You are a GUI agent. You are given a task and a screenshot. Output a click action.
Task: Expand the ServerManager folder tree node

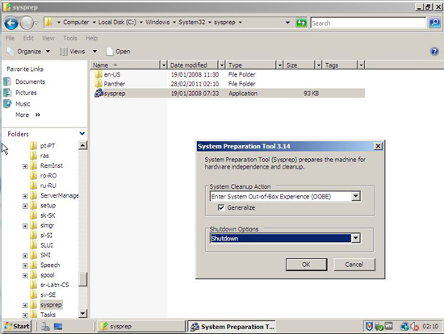pyautogui.click(x=25, y=196)
